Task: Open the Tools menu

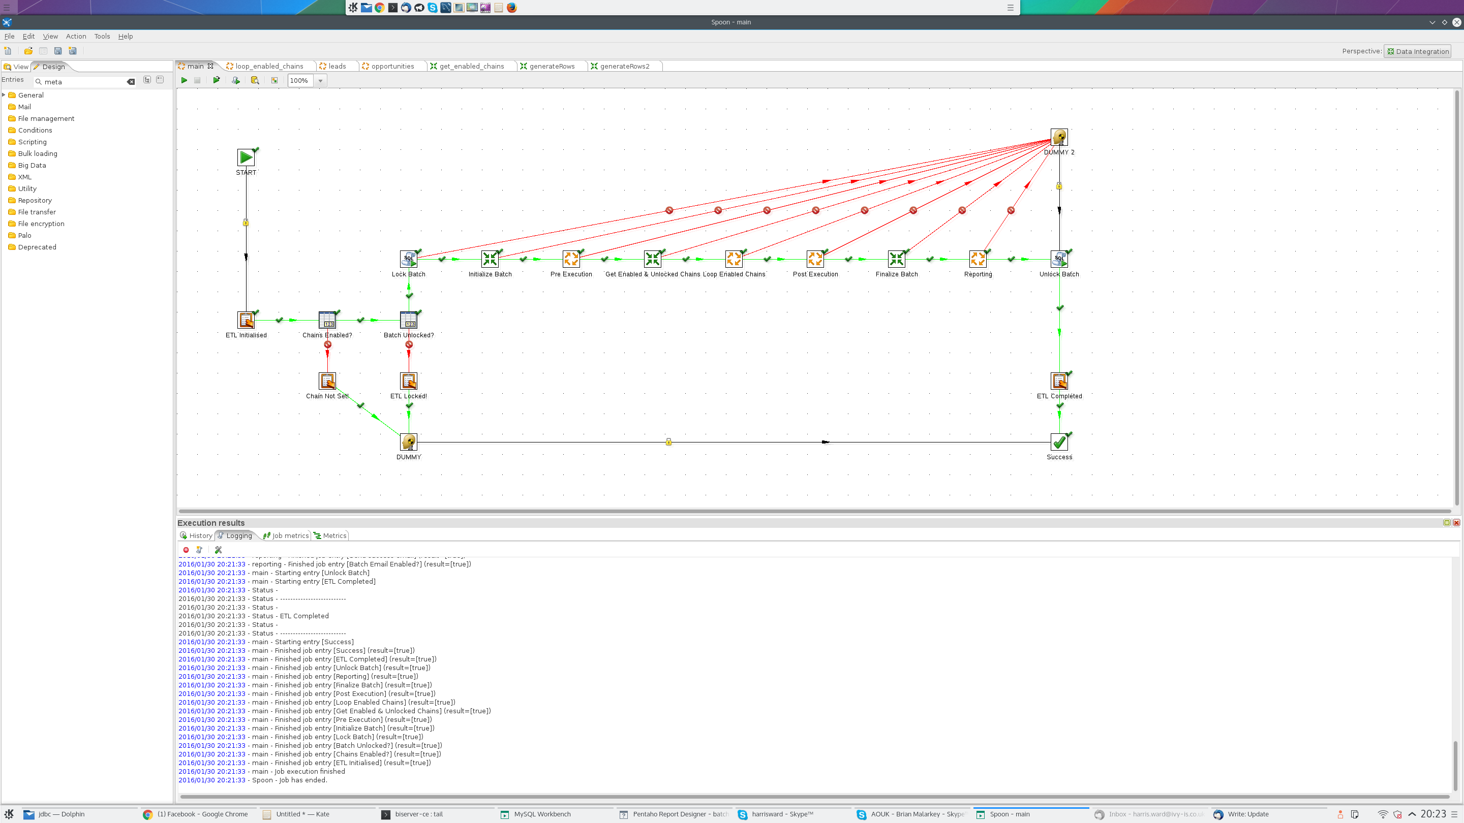Action: click(x=102, y=37)
